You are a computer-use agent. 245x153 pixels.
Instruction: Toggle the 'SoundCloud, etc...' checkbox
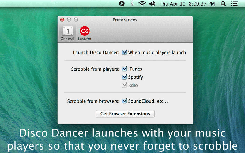125,101
